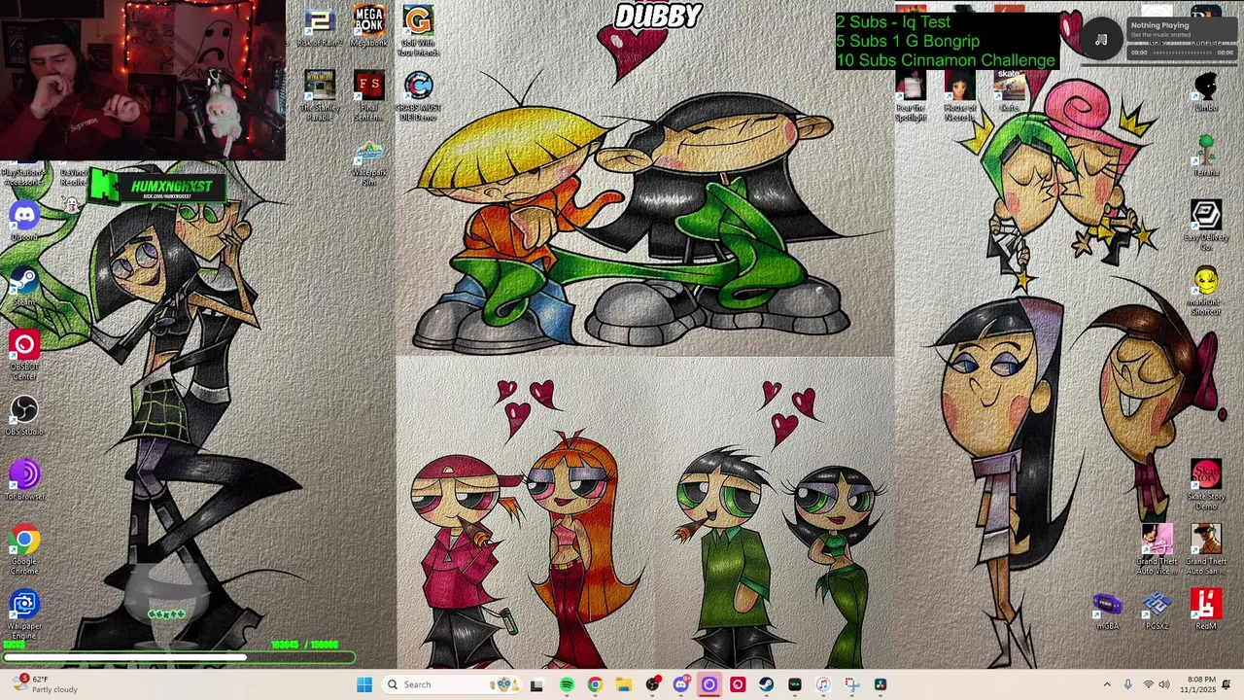1244x700 pixels.
Task: Launch House of Necrosis shortcut
Action: click(x=960, y=97)
